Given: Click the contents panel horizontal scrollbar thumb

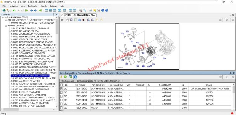Looking at the screenshot, I should (10, 109).
